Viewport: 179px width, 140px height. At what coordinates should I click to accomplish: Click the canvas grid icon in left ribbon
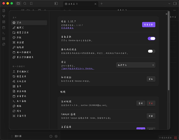click(4, 22)
